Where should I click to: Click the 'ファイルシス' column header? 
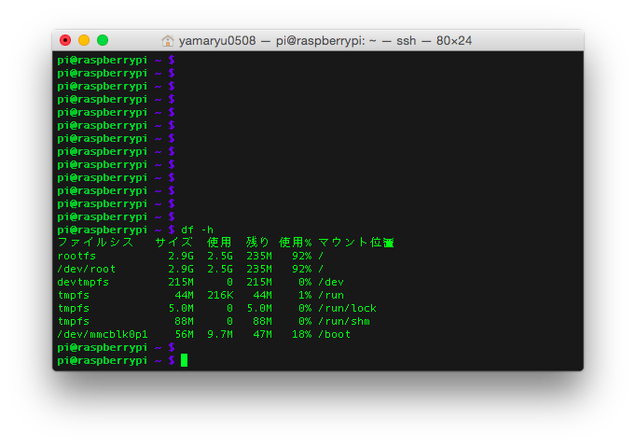(96, 243)
